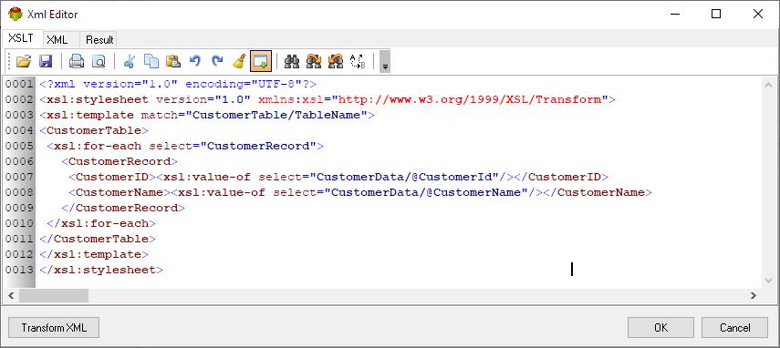Undo with the blue back arrow
Image resolution: width=780 pixels, height=348 pixels.
click(195, 62)
